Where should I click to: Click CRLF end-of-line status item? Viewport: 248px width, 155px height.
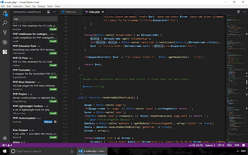click(229, 145)
